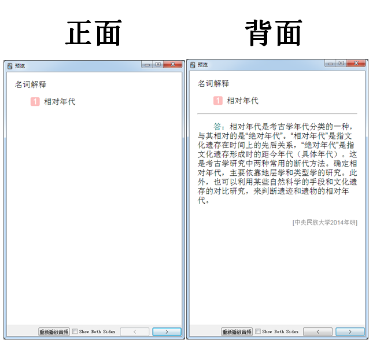Screen dimensions: 369x343
Task: Go to next card in right preview window
Action: pos(350,331)
